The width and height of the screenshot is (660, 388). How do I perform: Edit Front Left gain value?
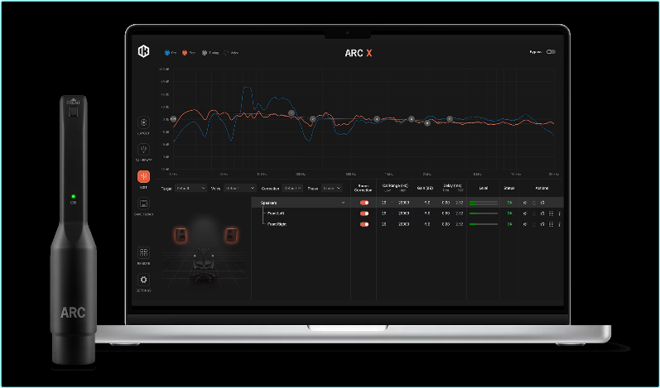(x=427, y=213)
